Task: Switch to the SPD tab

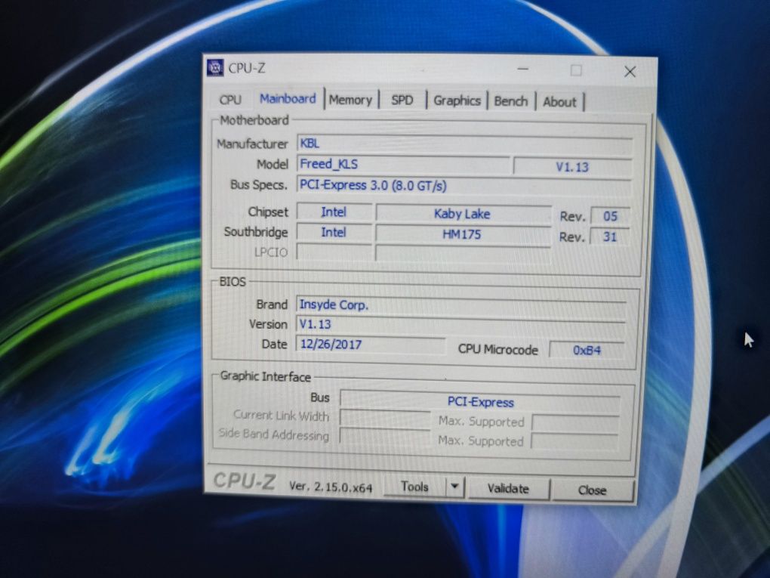Action: point(402,100)
